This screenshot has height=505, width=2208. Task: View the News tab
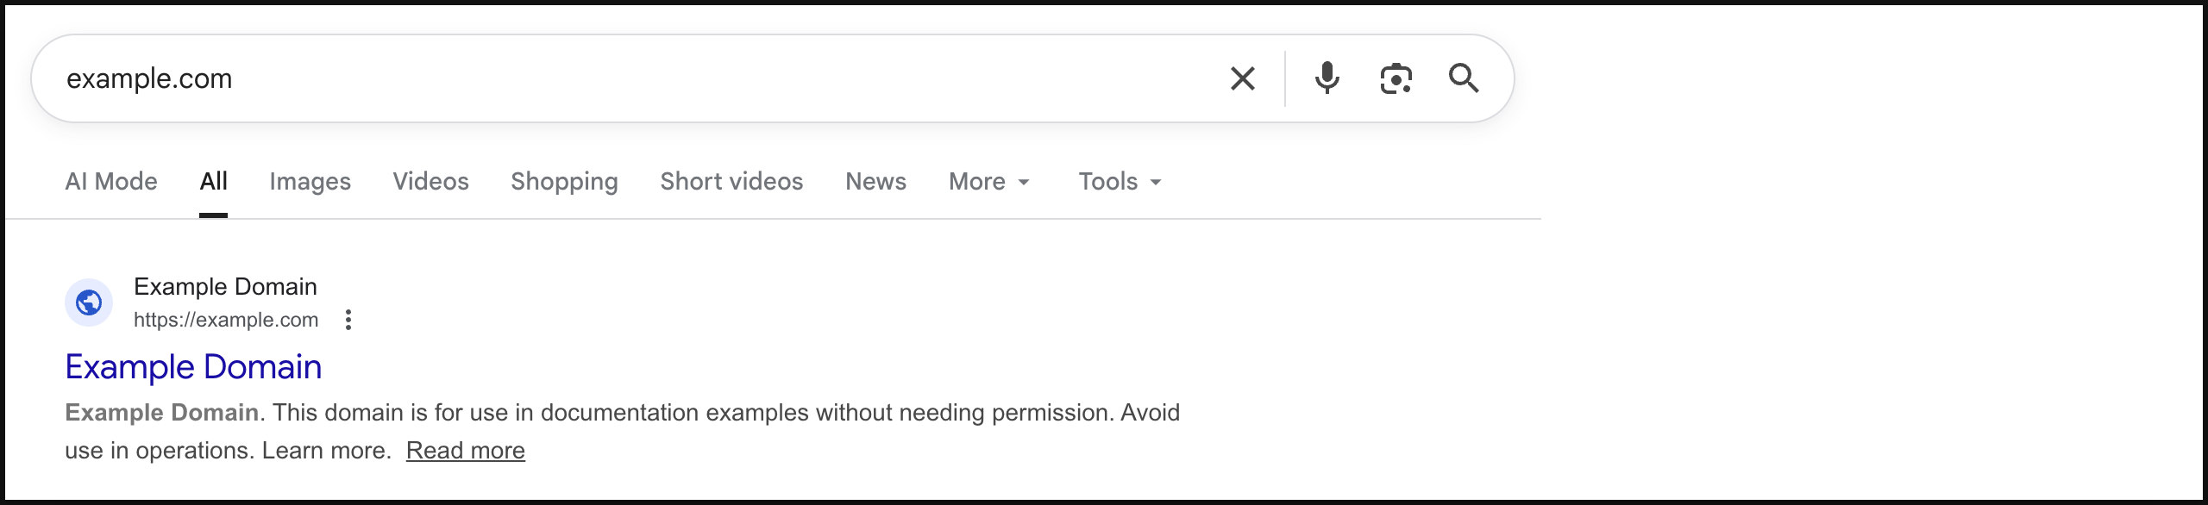(875, 182)
